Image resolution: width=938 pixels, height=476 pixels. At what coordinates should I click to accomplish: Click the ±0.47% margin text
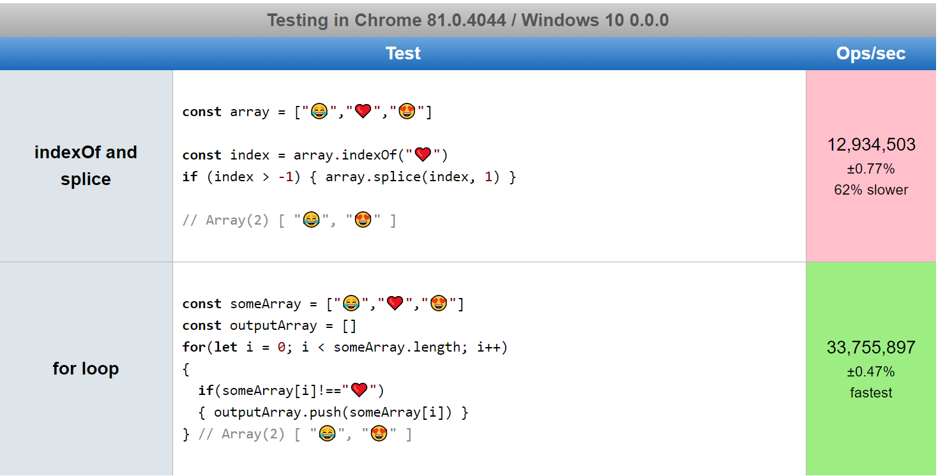coord(870,371)
